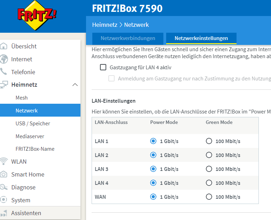Select the Netzwerk submenu item

click(x=40, y=110)
